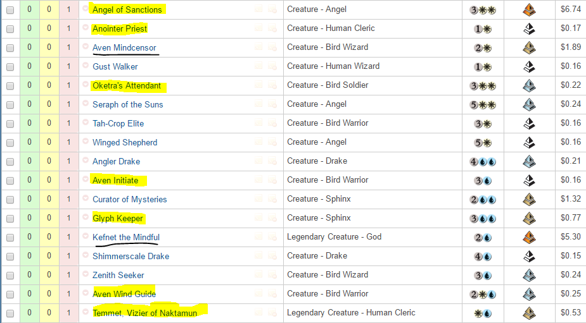The image size is (586, 323).
Task: Tick the checkbox beside Seraph of the Suns
Action: click(x=10, y=105)
